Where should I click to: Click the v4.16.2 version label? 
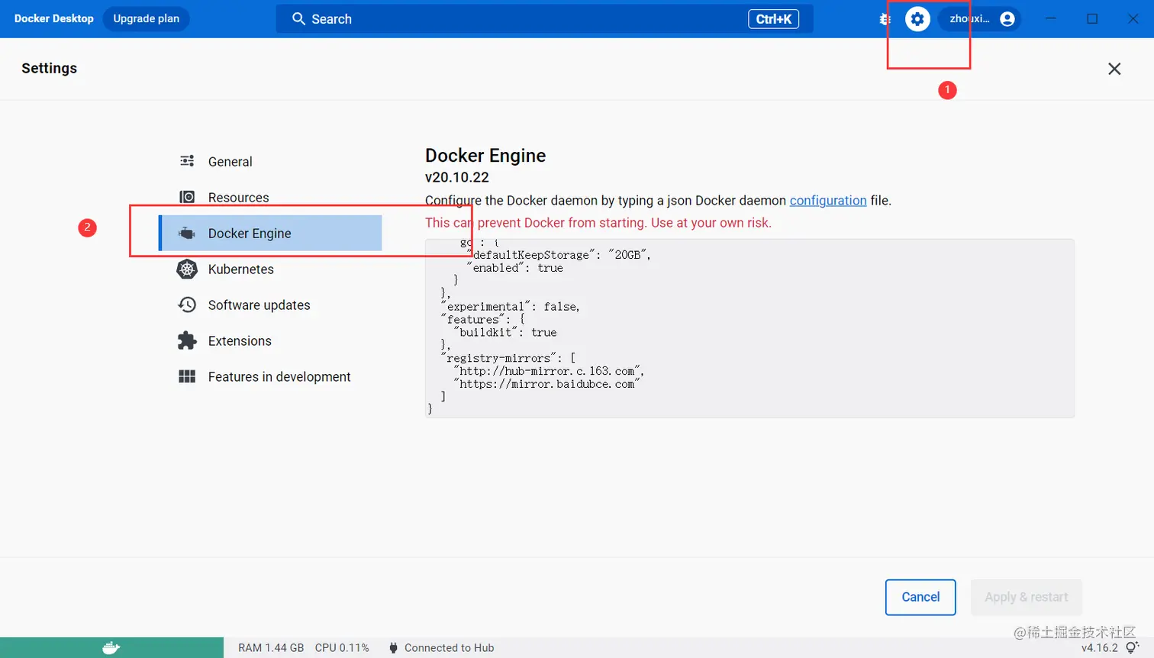(1099, 648)
